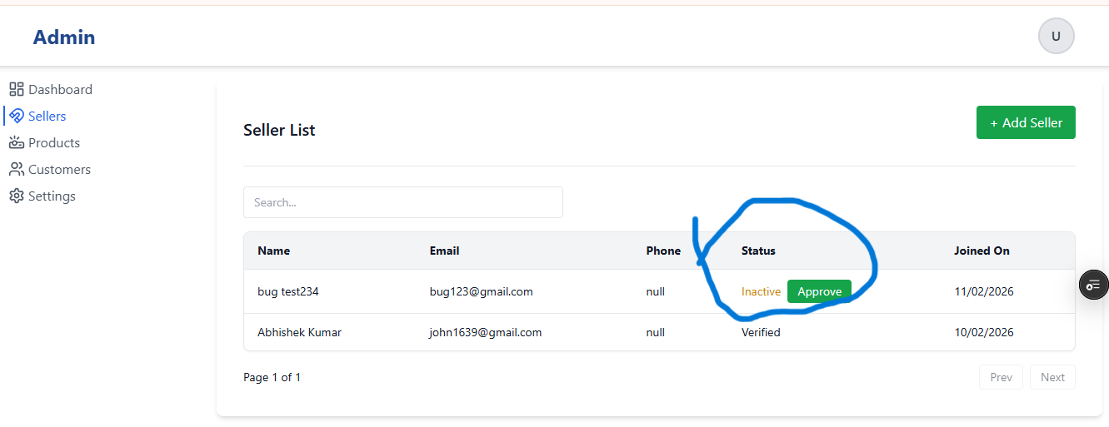Click the Joined On column header

click(982, 251)
